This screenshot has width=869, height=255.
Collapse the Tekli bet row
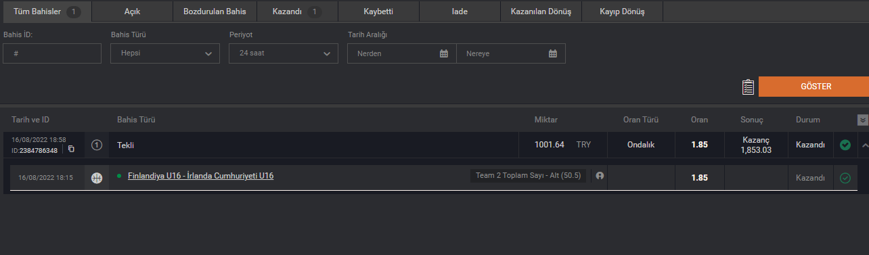864,145
